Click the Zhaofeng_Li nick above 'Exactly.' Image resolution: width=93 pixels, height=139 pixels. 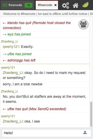(9, 42)
